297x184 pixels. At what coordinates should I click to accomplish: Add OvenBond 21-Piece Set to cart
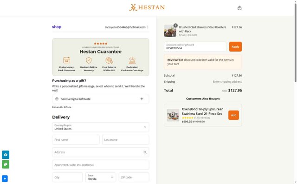coord(233,115)
